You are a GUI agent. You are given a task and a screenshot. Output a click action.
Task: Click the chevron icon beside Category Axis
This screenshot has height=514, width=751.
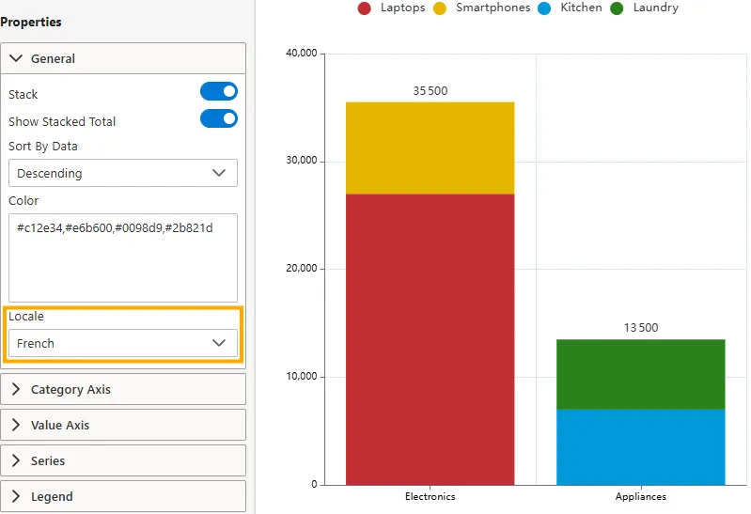point(16,389)
